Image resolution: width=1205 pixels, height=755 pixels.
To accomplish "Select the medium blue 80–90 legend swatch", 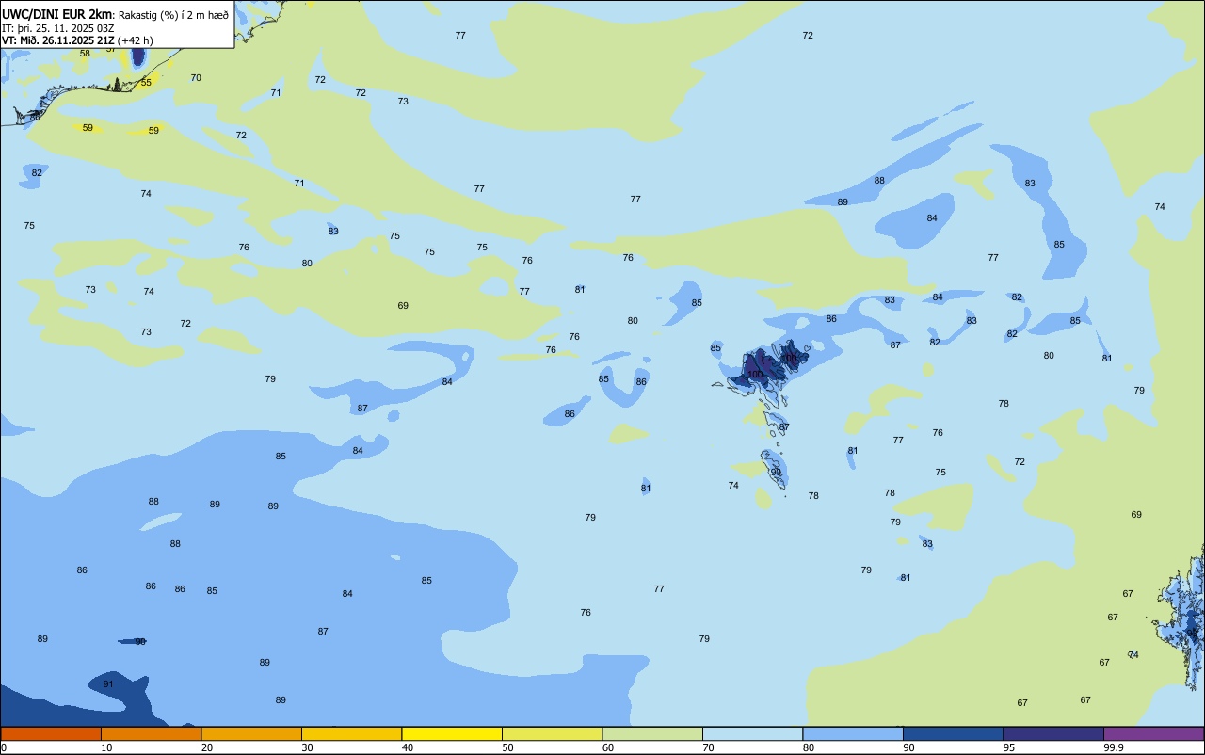I will coord(853,733).
